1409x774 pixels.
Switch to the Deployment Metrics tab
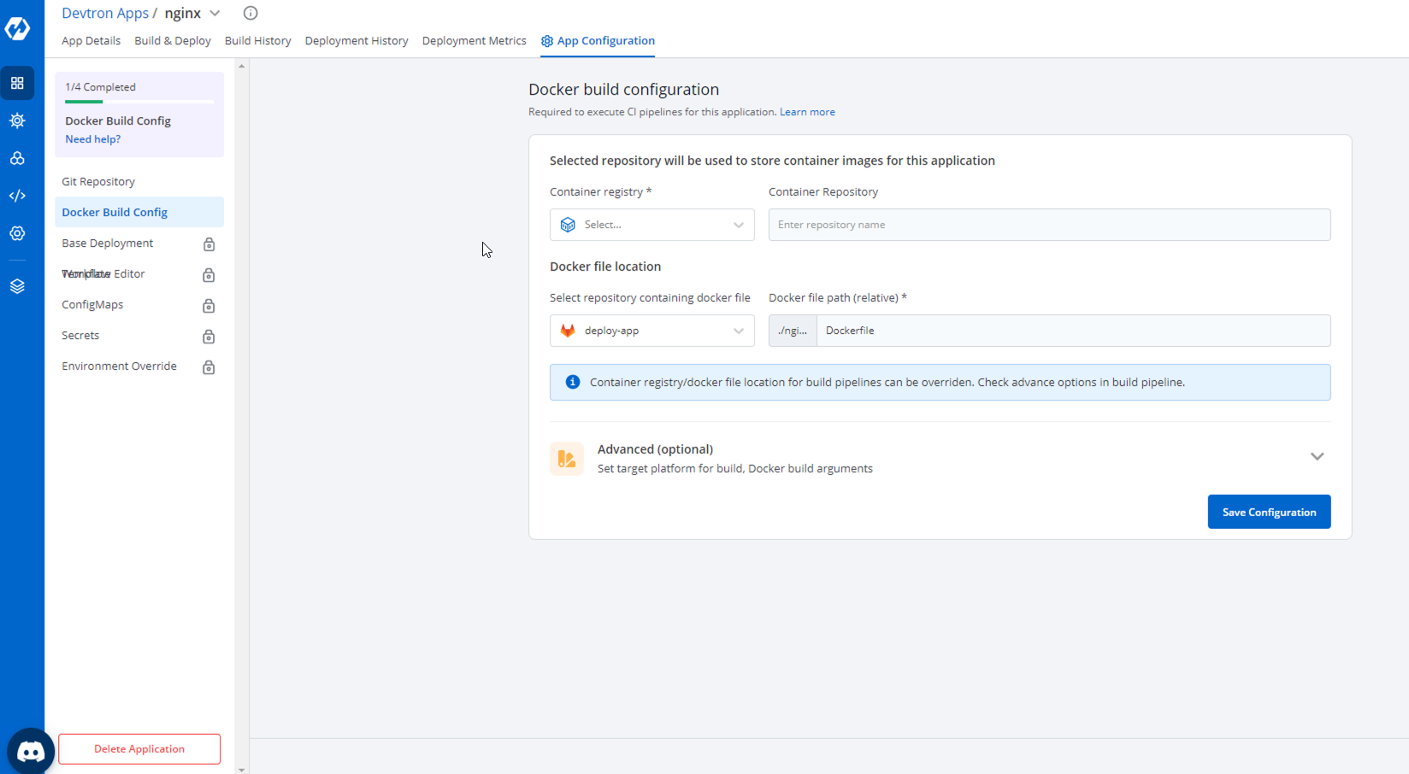tap(474, 41)
